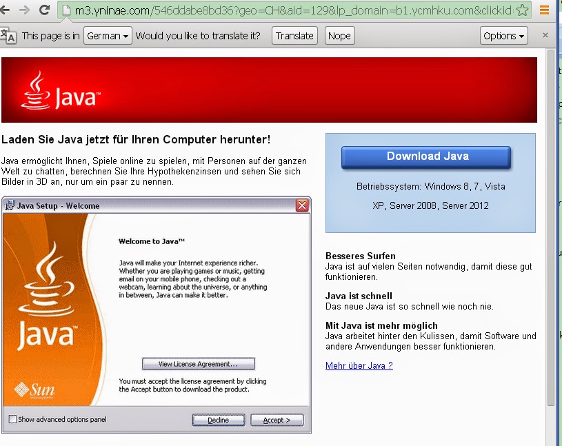The height and width of the screenshot is (446, 562).
Task: Open the Mehr über Java link
Action: click(x=359, y=365)
